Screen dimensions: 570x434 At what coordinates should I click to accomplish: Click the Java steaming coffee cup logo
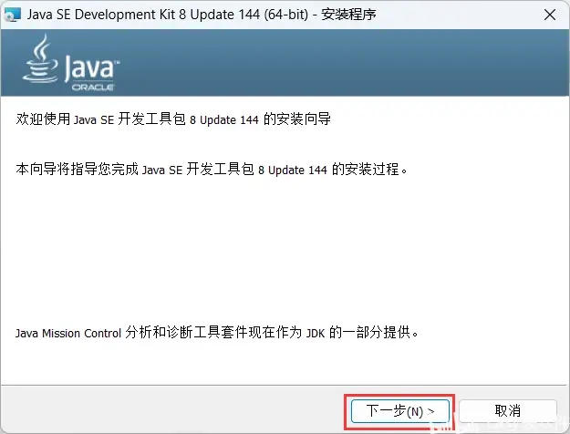pyautogui.click(x=40, y=58)
